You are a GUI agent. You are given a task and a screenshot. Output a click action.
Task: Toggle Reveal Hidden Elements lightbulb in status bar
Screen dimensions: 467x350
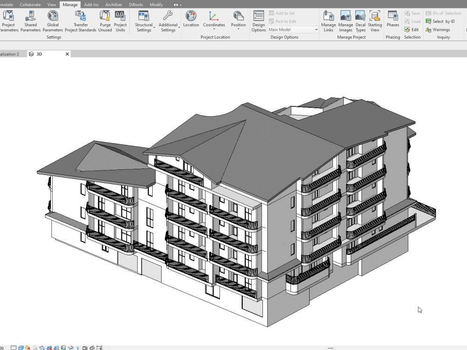78,347
